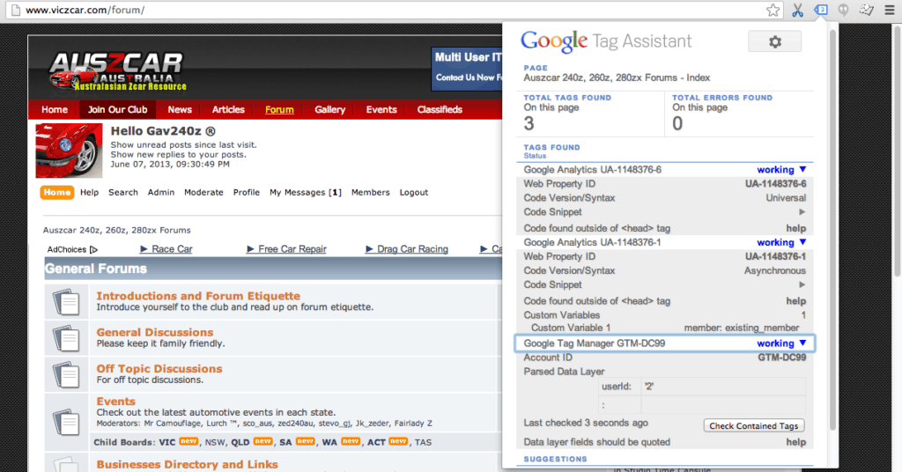The height and width of the screenshot is (472, 902).
Task: Open the Members link
Action: coord(371,193)
